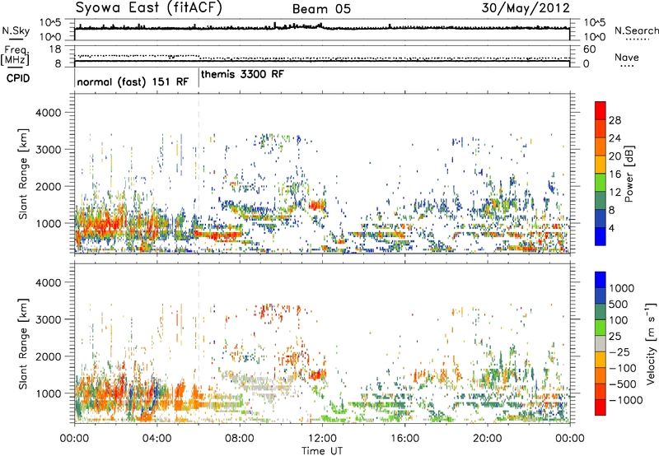This screenshot has width=659, height=456.
Task: Click the '60' Nave axis tick
Action: coord(589,49)
